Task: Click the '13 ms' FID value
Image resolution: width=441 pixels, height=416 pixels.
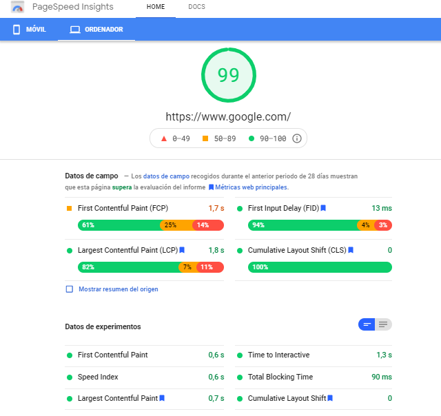Action: coord(382,208)
